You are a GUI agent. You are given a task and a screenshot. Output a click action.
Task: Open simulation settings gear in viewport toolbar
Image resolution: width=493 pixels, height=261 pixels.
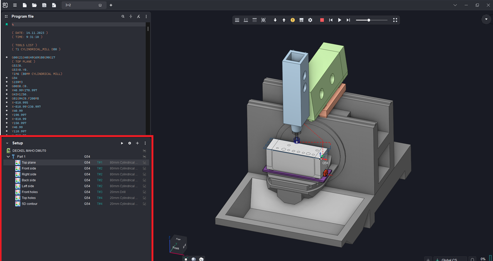(x=310, y=20)
